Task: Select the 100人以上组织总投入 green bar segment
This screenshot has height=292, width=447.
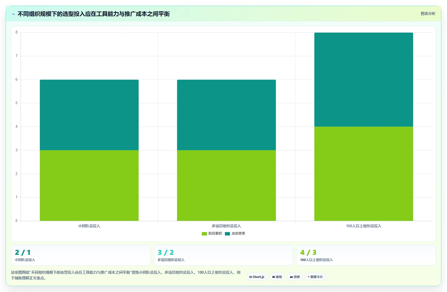Action: (364, 174)
